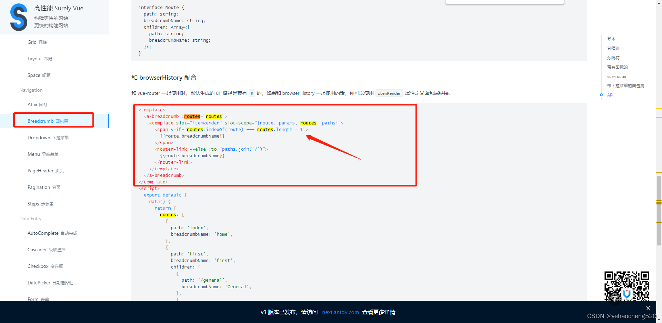Screen dimensions: 662x323
Task: Visit the next.antdv.com link
Action: [340, 312]
